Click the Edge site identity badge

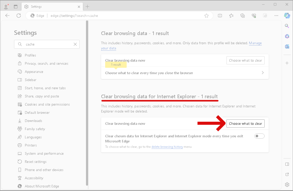(x=37, y=16)
